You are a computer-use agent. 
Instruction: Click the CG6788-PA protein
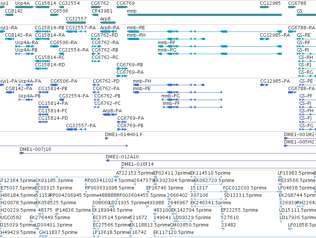292,92
